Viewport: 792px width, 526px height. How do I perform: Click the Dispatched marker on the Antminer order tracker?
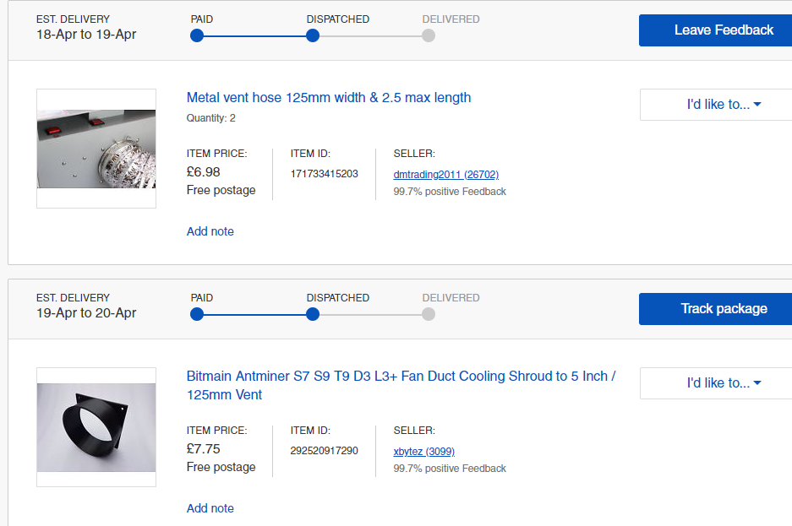tap(313, 314)
